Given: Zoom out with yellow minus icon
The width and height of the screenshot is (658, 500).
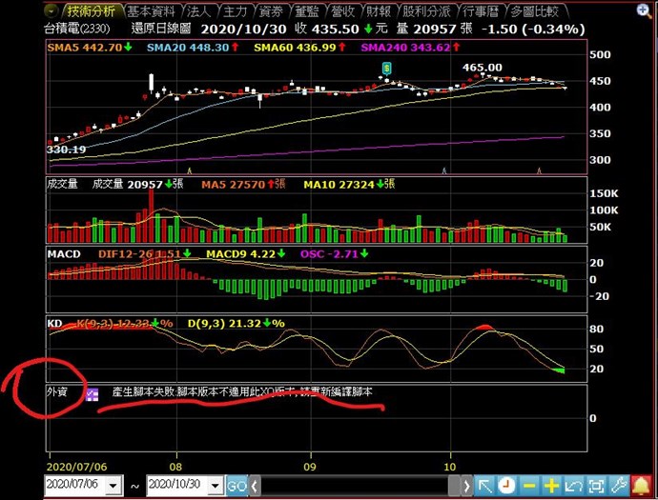Looking at the screenshot, I should pos(529,486).
